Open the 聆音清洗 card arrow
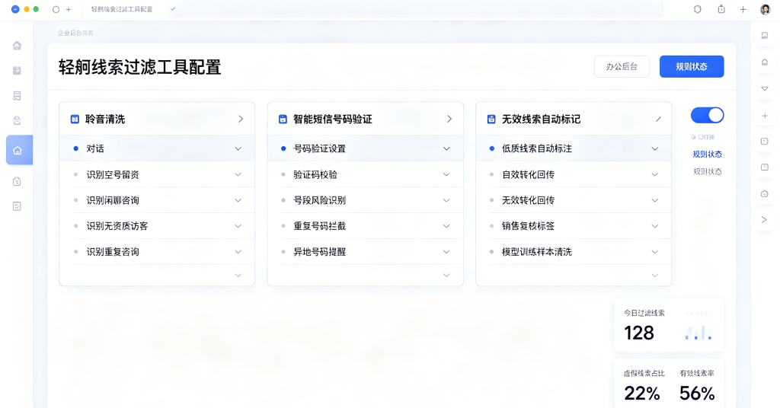The height and width of the screenshot is (408, 780). [x=241, y=120]
